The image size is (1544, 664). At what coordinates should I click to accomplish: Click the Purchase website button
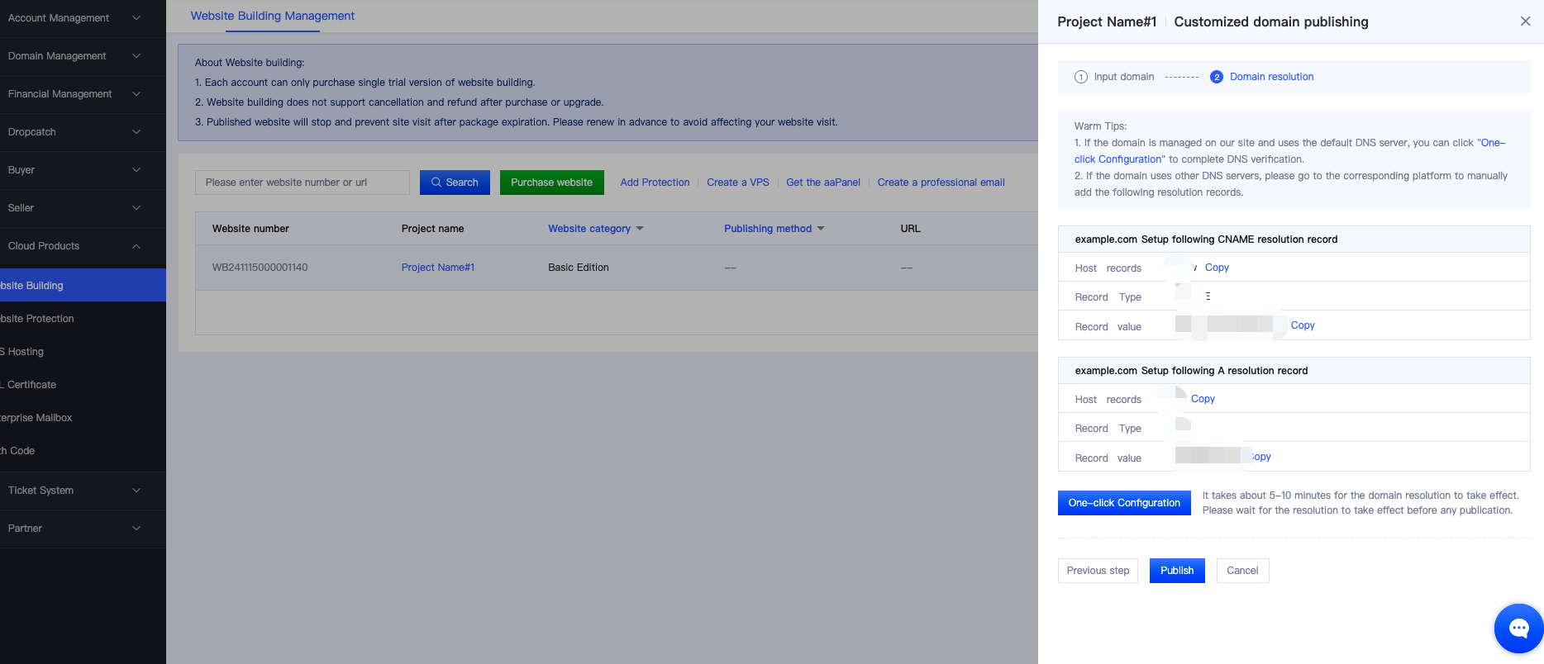pos(551,183)
